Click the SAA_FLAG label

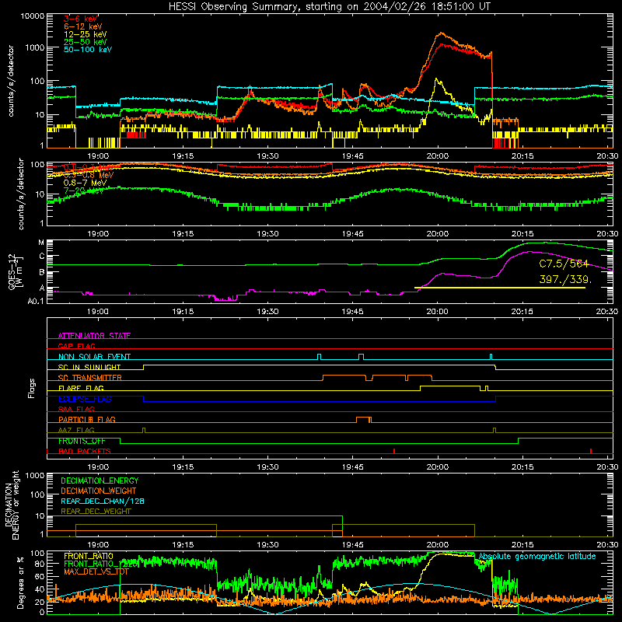click(x=76, y=409)
